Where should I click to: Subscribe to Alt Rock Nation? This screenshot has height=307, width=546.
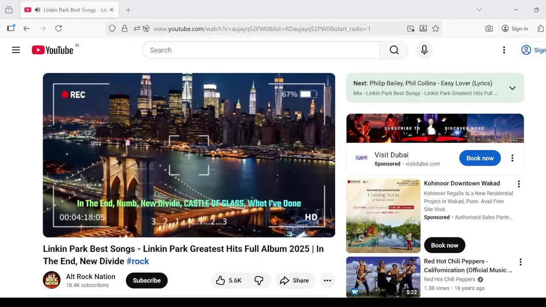coord(147,281)
